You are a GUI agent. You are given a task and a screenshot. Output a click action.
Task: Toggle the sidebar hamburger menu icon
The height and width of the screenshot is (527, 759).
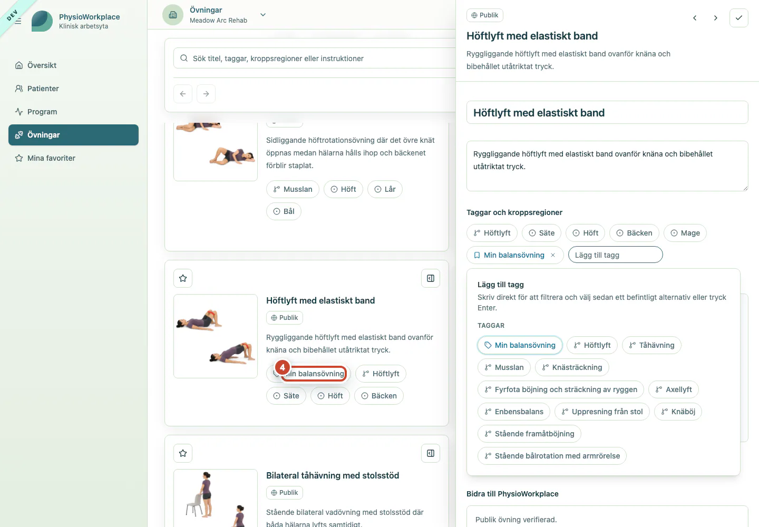coord(18,21)
